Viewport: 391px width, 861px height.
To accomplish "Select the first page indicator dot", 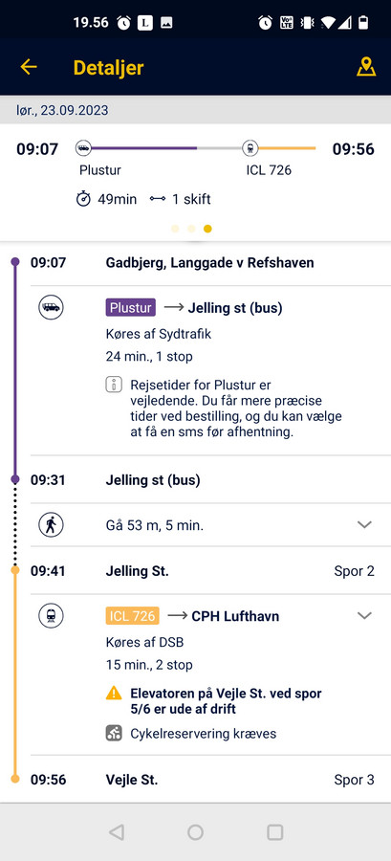I will pyautogui.click(x=175, y=229).
